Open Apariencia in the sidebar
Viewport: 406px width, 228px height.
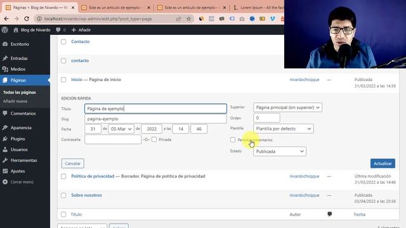21,128
